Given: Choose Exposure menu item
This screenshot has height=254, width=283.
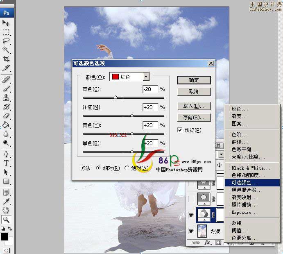Looking at the screenshot, I should 252,212.
